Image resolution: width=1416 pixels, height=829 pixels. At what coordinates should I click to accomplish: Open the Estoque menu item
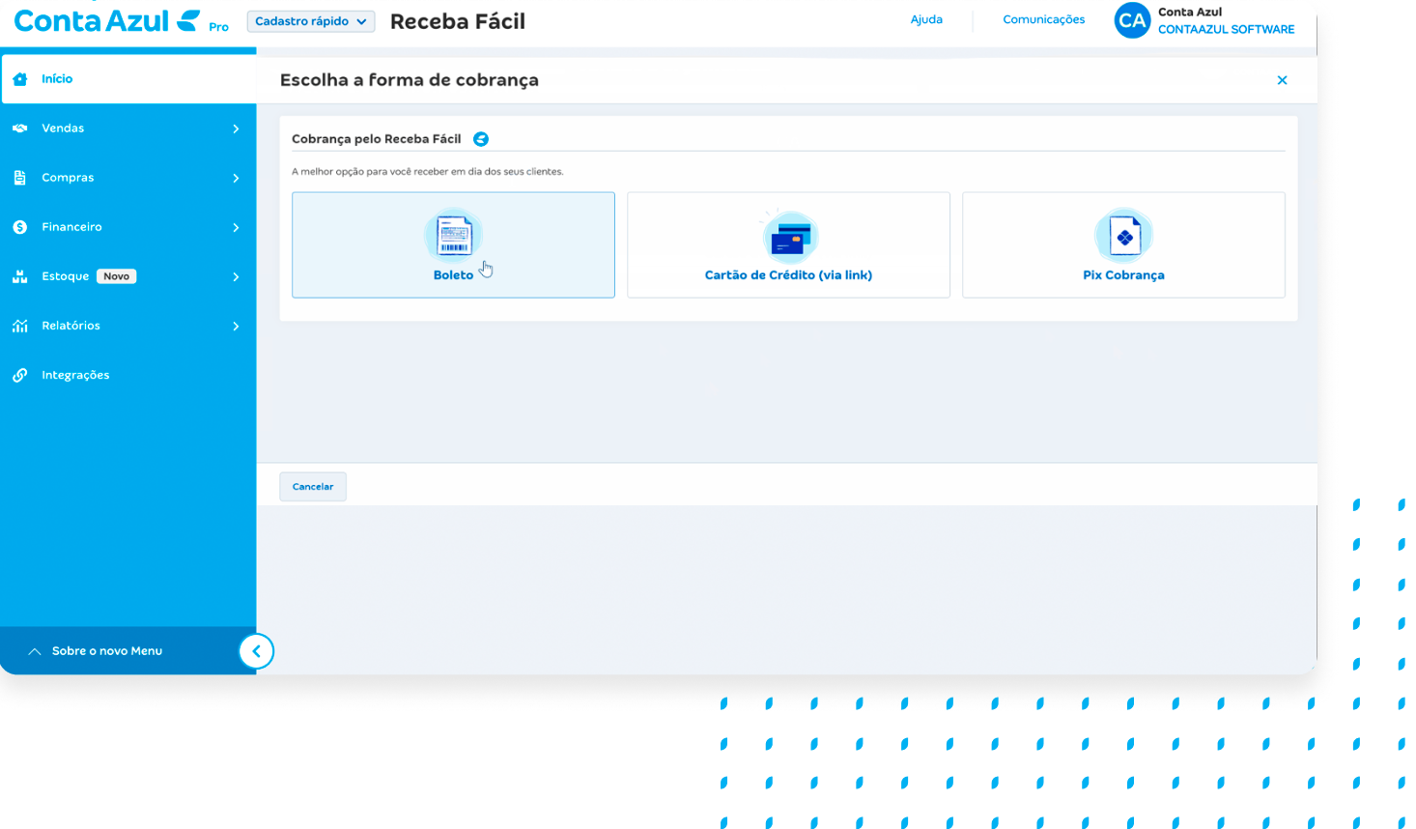[x=128, y=276]
